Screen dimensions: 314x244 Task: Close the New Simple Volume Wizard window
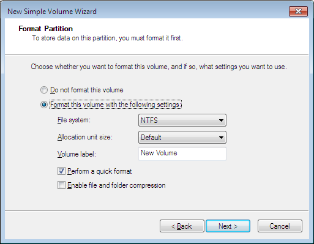click(298, 12)
